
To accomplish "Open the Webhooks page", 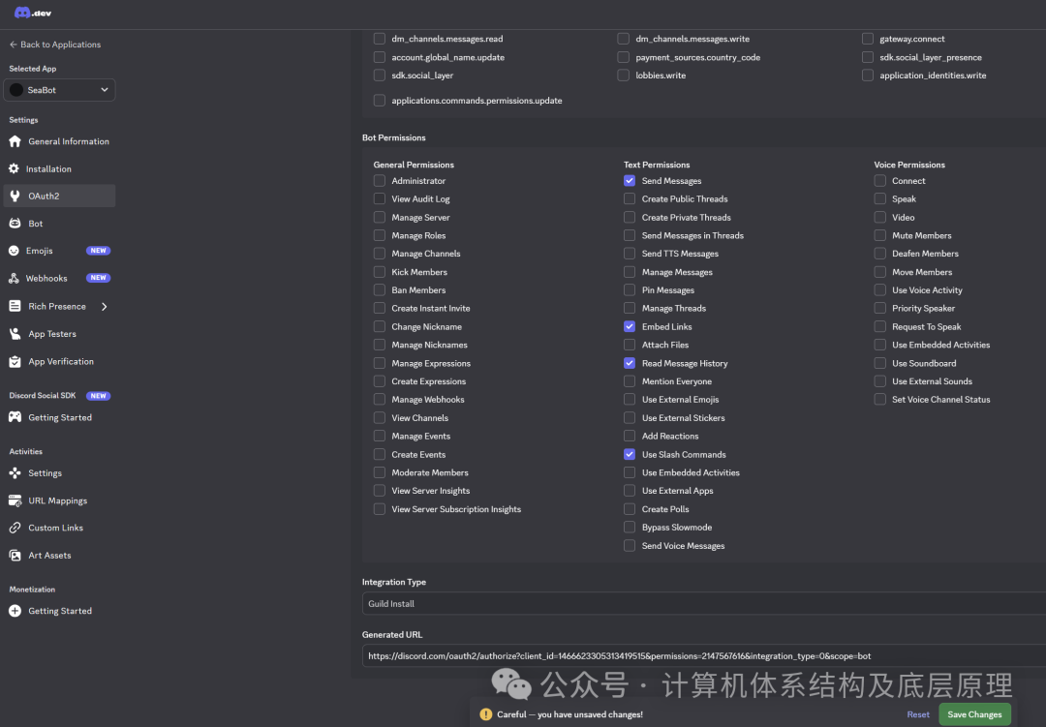I will (x=59, y=278).
